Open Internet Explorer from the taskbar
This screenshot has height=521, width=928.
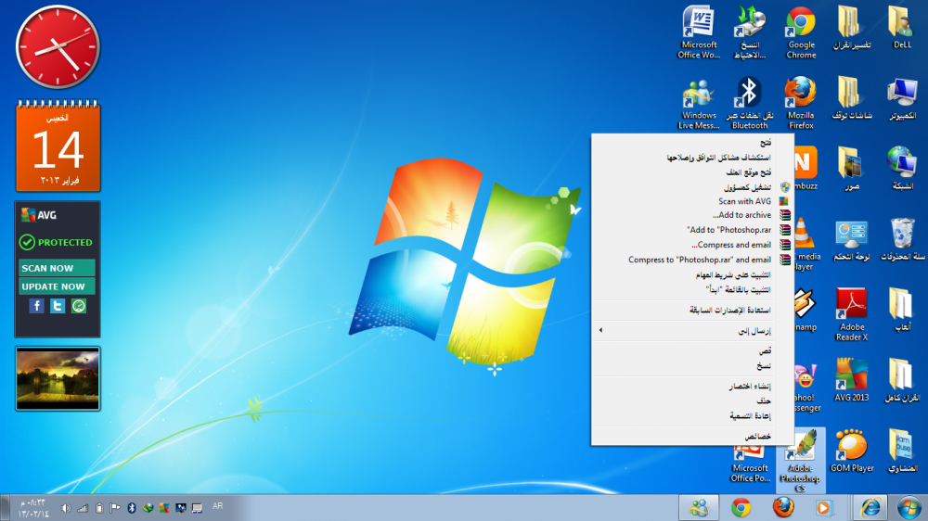(x=870, y=507)
